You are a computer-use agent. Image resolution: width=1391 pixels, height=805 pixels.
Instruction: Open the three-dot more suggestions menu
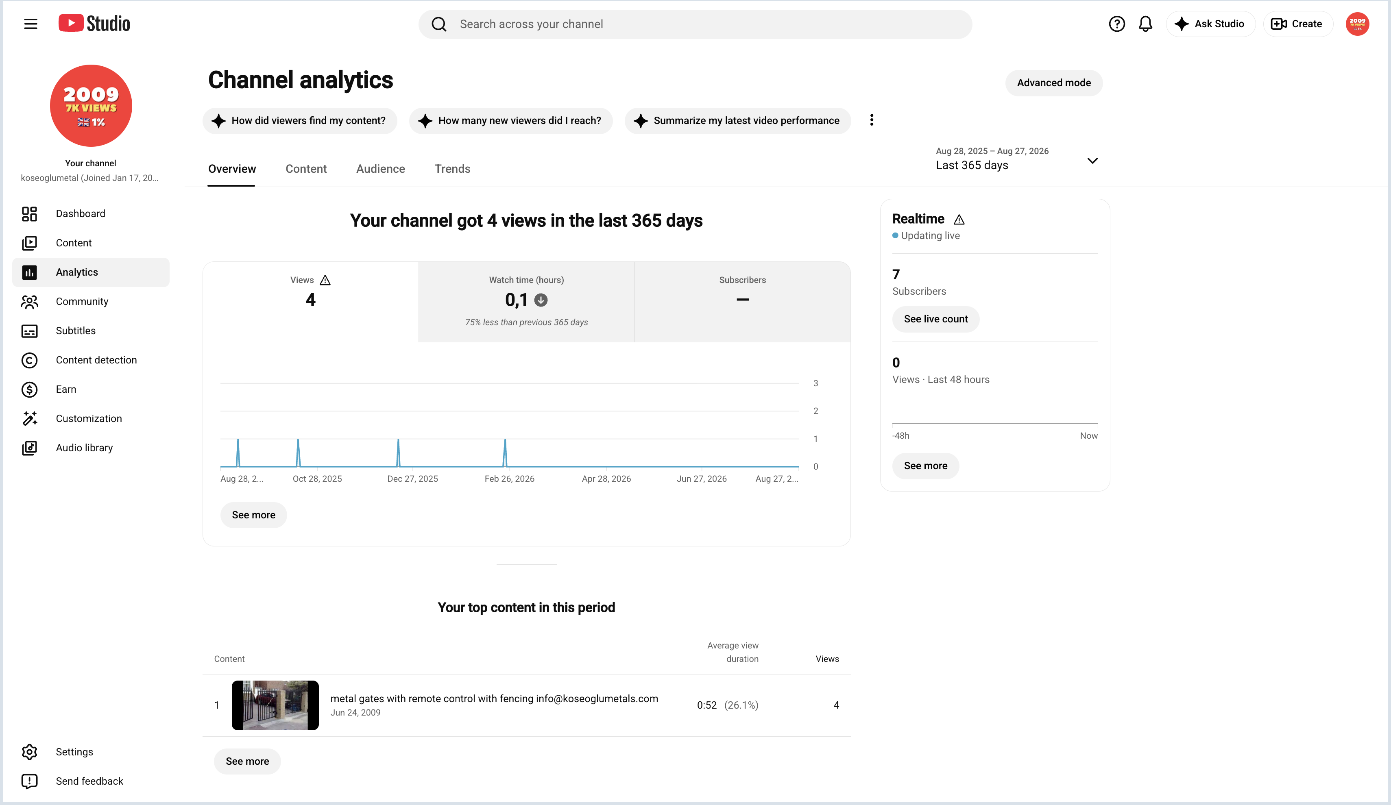(x=872, y=120)
